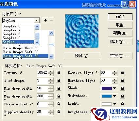Open 选项(O)... options button
This screenshot has width=139, height=121.
120,42
